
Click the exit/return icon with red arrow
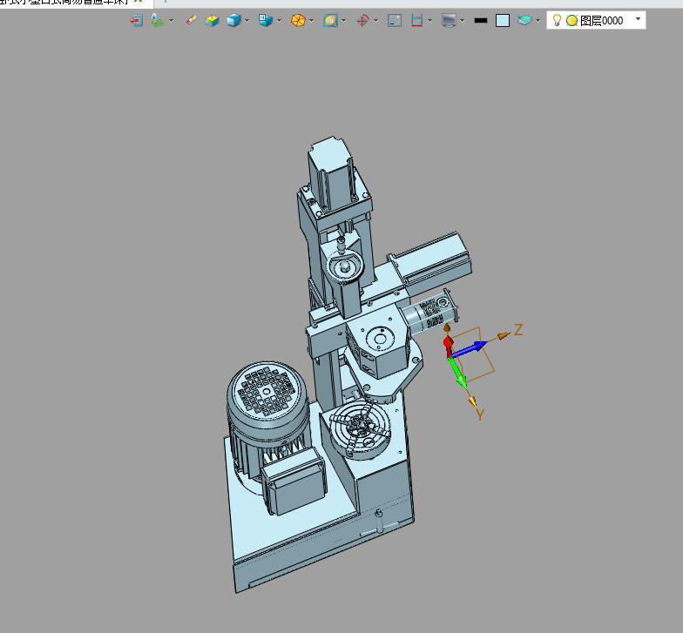coord(136,21)
